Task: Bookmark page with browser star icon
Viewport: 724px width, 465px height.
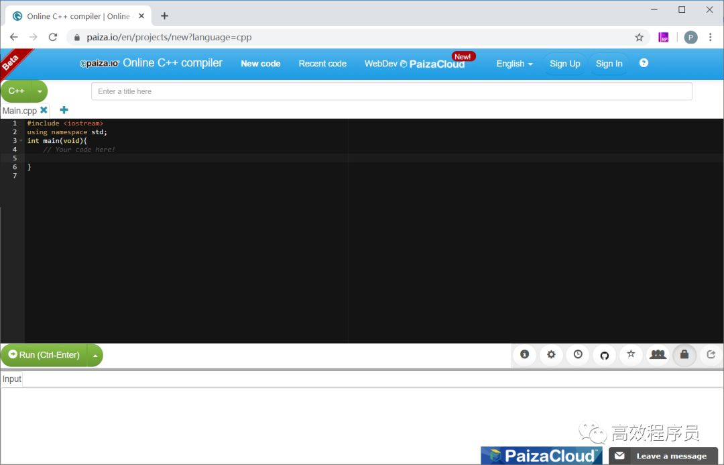Action: [x=639, y=38]
